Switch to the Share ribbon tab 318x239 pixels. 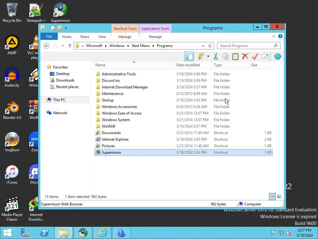pyautogui.click(x=84, y=37)
